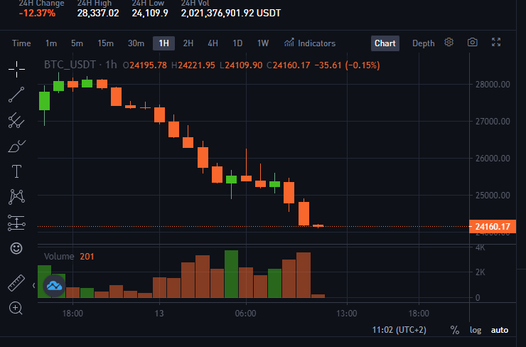Viewport: 526px width, 347px height.
Task: Select the brush drawing tool
Action: pyautogui.click(x=16, y=146)
